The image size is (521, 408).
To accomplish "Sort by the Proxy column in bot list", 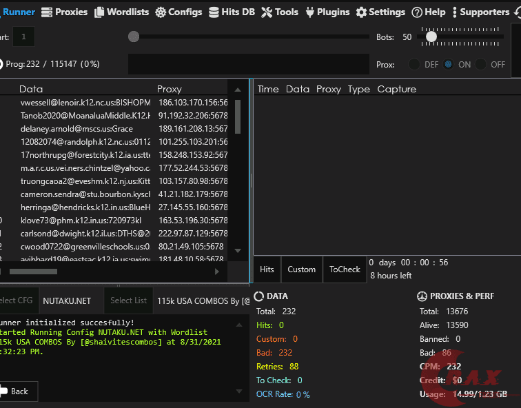I will click(x=170, y=89).
